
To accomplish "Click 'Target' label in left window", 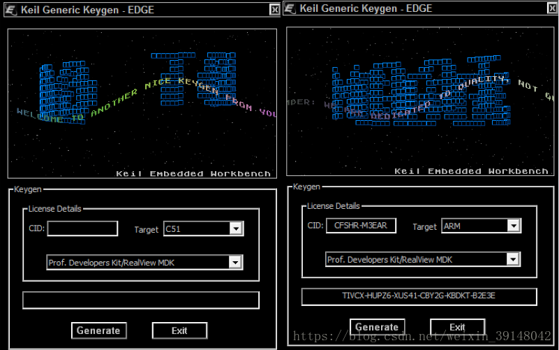I will coord(146,229).
